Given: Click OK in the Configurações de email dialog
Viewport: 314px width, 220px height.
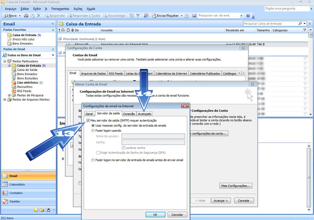Looking at the screenshot, I should click(x=155, y=215).
